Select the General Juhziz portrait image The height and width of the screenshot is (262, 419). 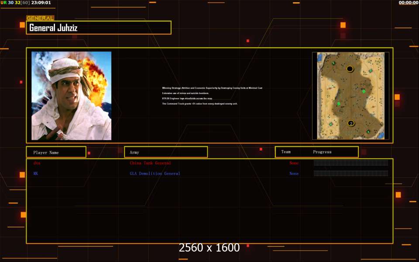(71, 96)
